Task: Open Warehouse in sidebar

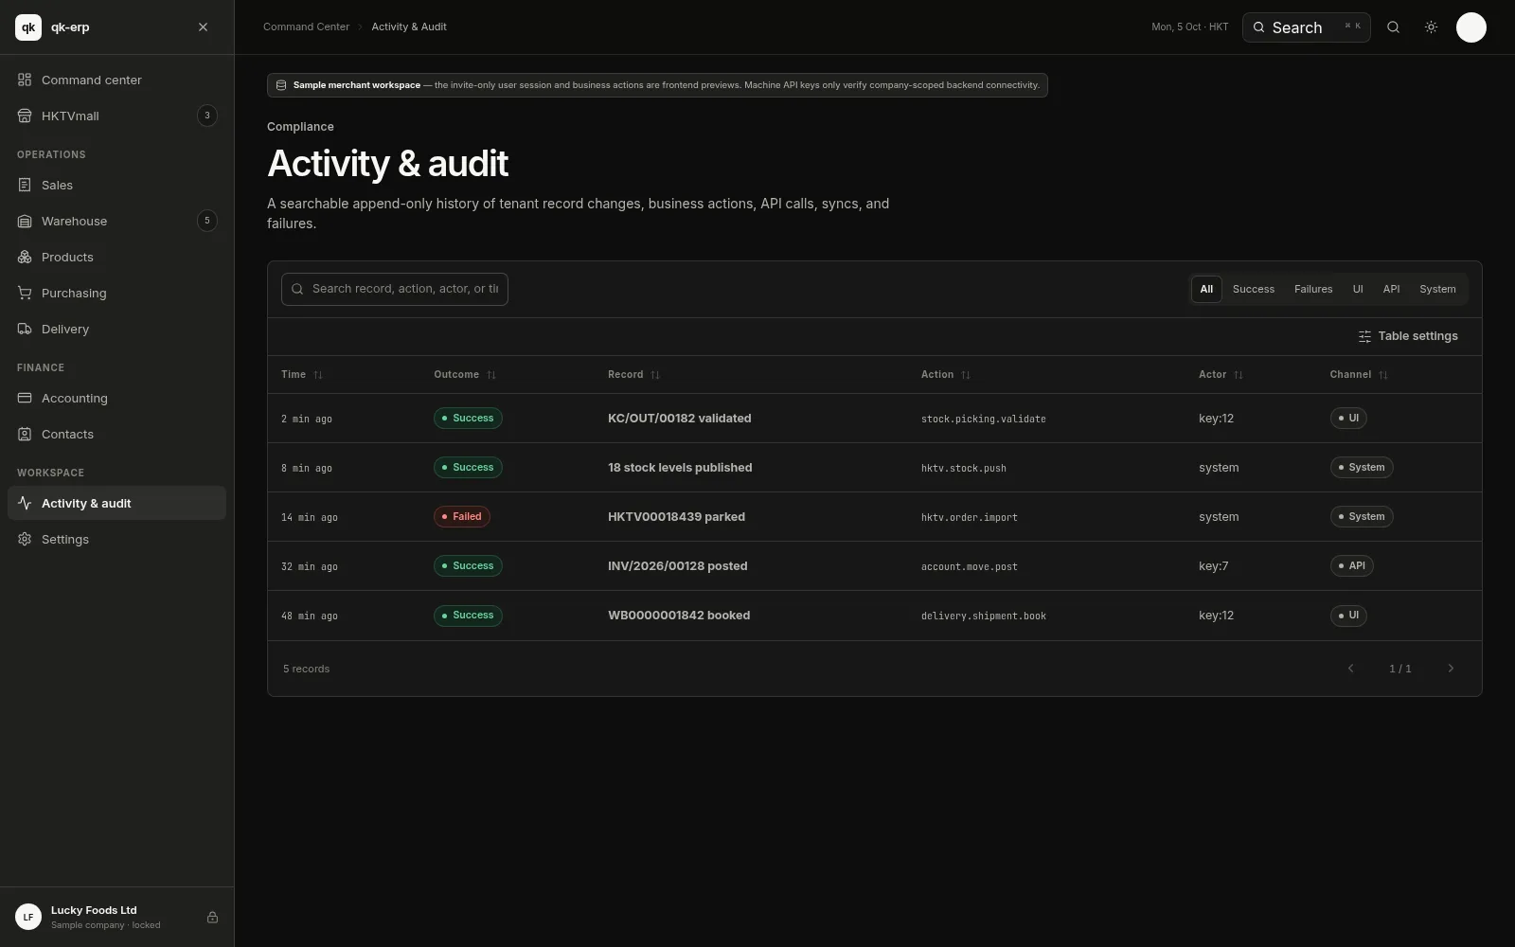Action: pos(116,221)
